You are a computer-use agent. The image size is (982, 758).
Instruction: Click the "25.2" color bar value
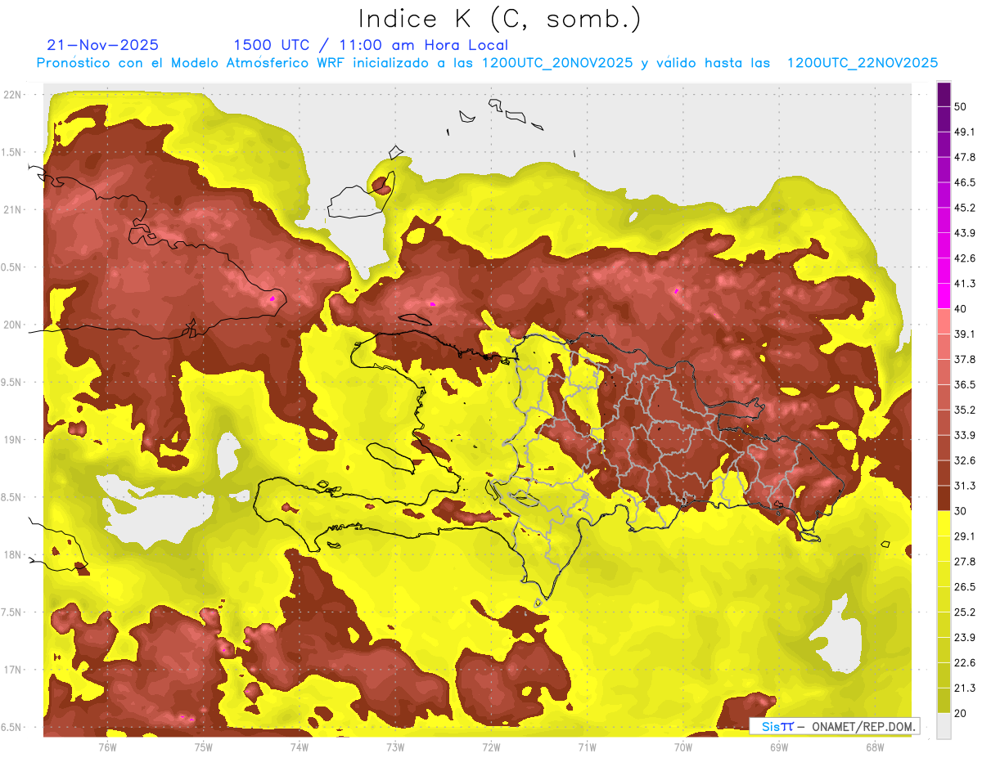point(965,612)
